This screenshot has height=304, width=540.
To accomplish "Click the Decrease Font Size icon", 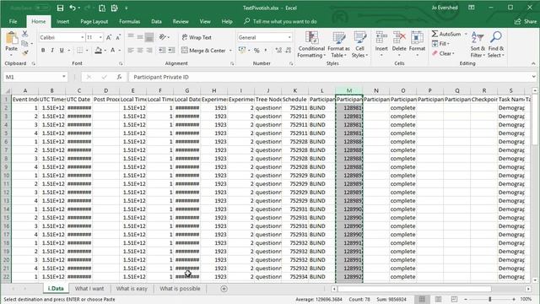I will (118, 37).
